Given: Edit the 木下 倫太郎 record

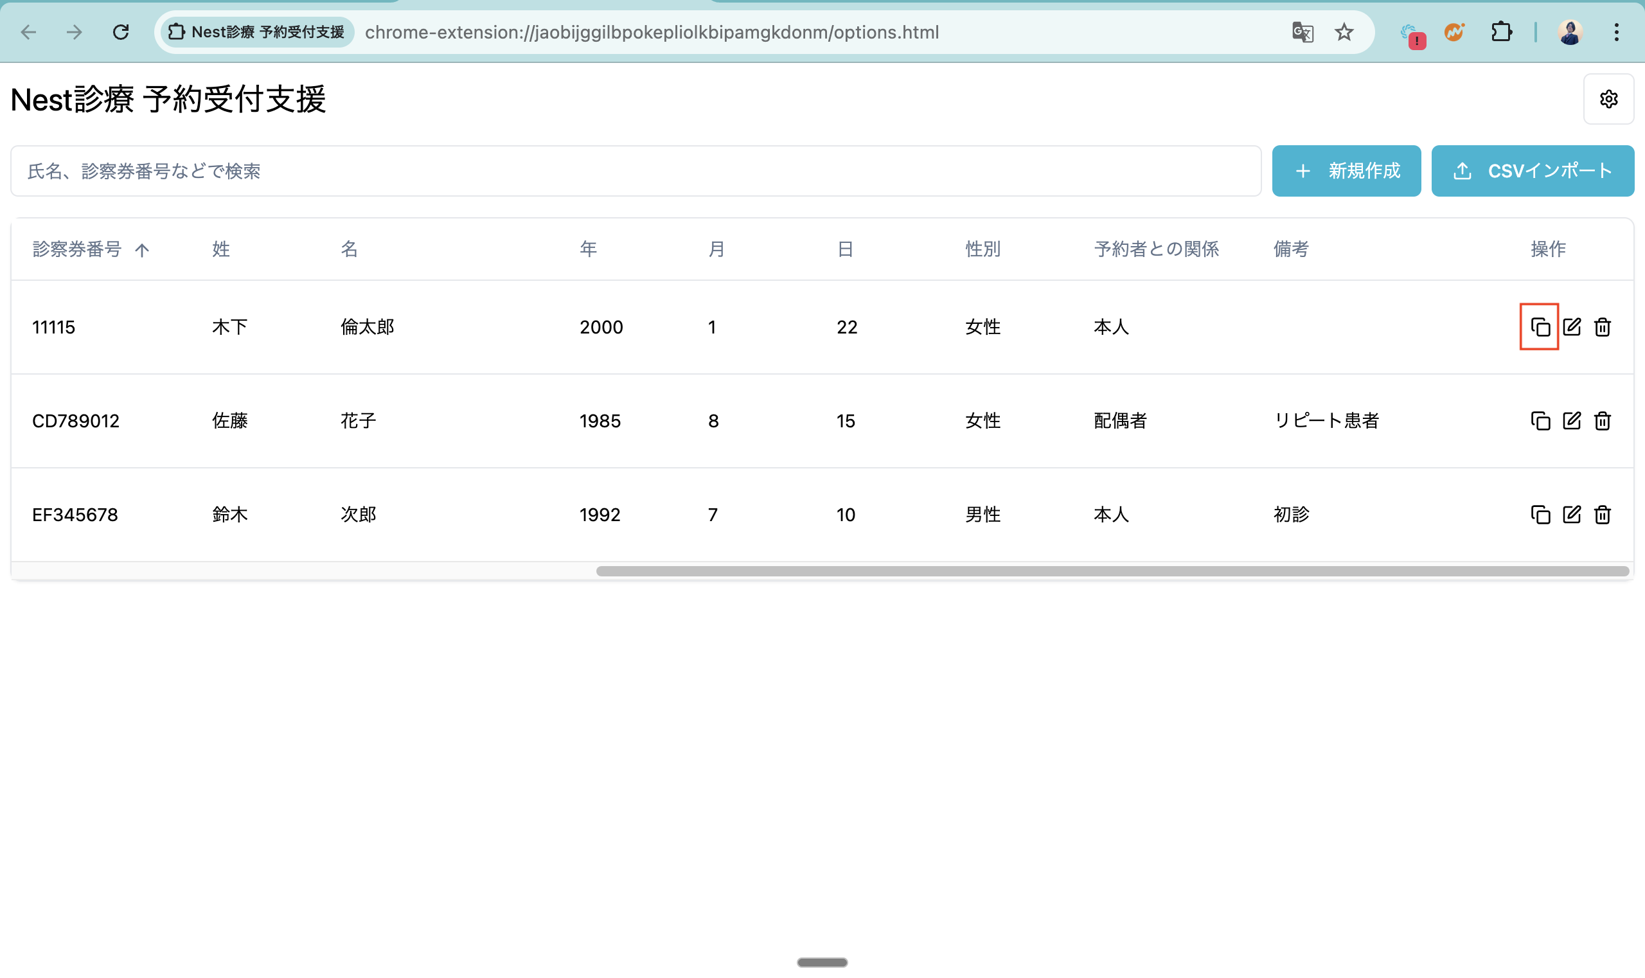Looking at the screenshot, I should click(1571, 327).
